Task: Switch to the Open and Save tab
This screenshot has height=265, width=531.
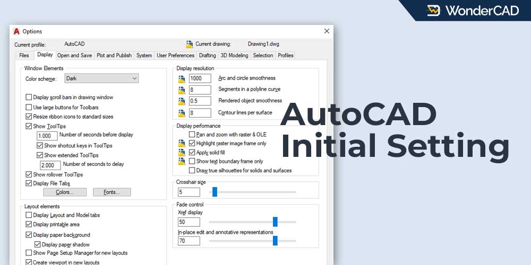Action: (74, 56)
